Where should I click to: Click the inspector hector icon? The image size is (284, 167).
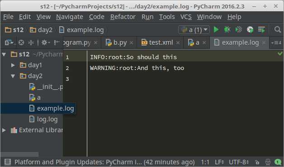click(268, 162)
